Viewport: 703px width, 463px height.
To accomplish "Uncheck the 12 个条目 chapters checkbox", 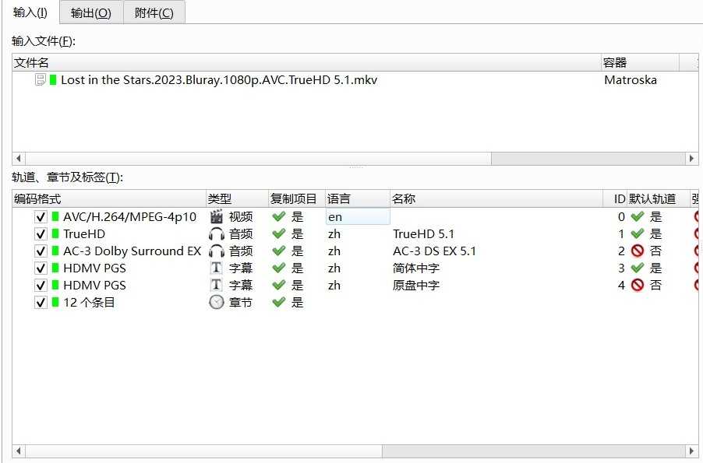I will pyautogui.click(x=41, y=303).
